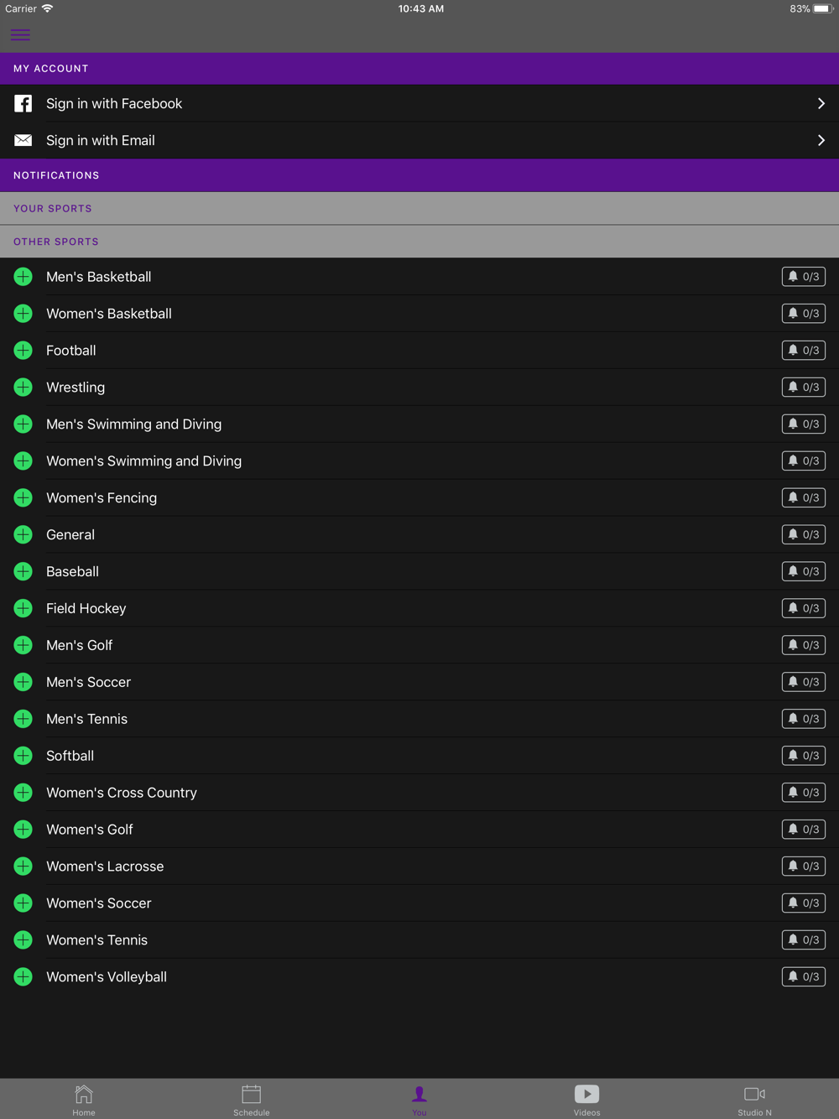The image size is (839, 1119).
Task: Select the Women's Tennis row label
Action: 97,940
